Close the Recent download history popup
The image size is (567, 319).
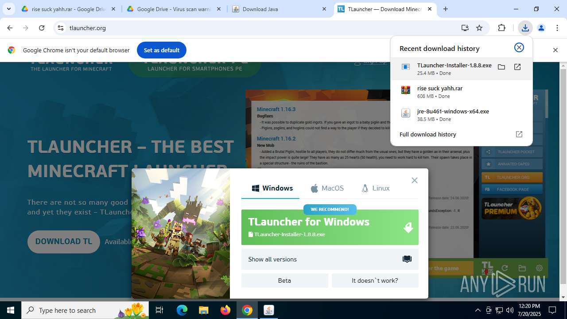pos(519,47)
